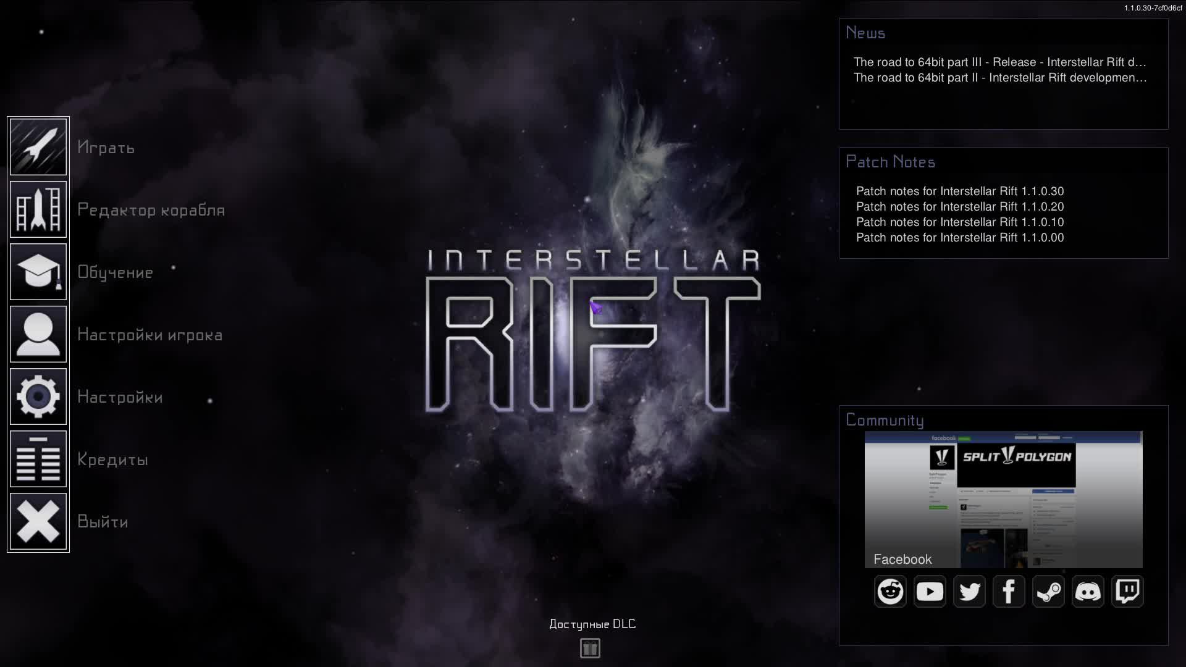
Task: Click the X exit icon
Action: (38, 521)
